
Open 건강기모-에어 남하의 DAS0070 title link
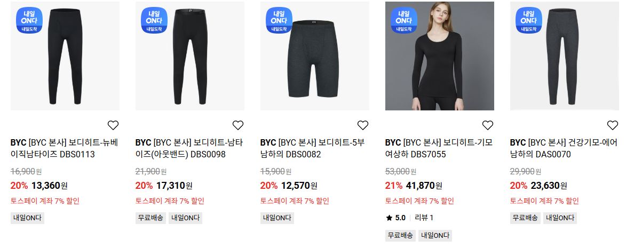point(564,148)
